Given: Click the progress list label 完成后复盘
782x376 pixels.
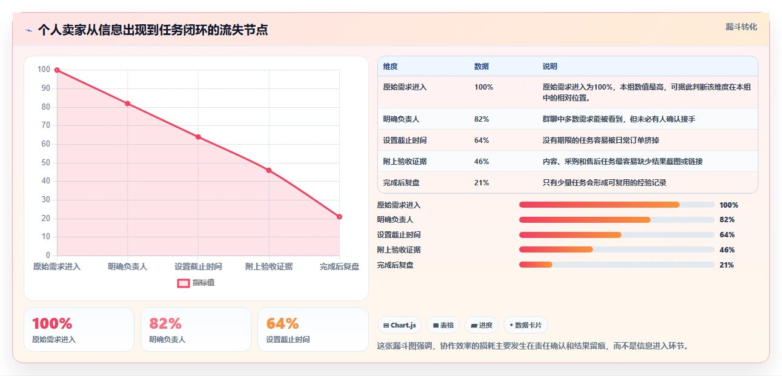Looking at the screenshot, I should [396, 265].
